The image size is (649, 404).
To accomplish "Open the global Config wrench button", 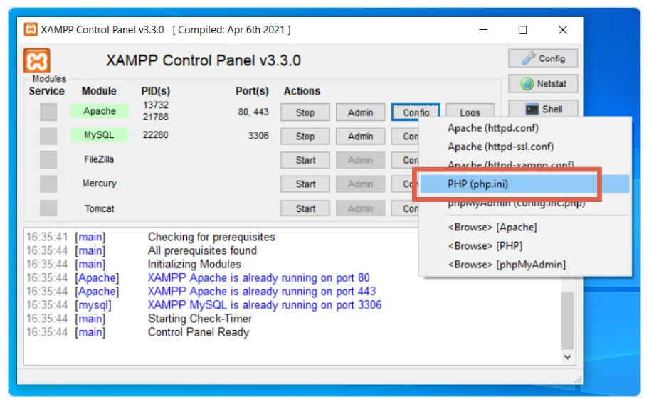I will [x=543, y=58].
